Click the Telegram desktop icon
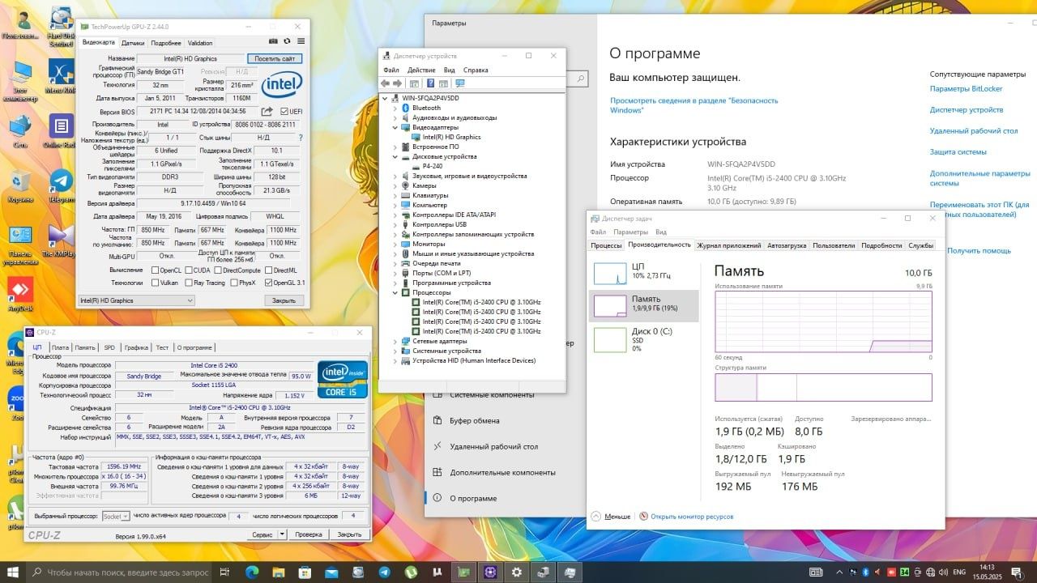This screenshot has height=583, width=1037. pyautogui.click(x=61, y=185)
